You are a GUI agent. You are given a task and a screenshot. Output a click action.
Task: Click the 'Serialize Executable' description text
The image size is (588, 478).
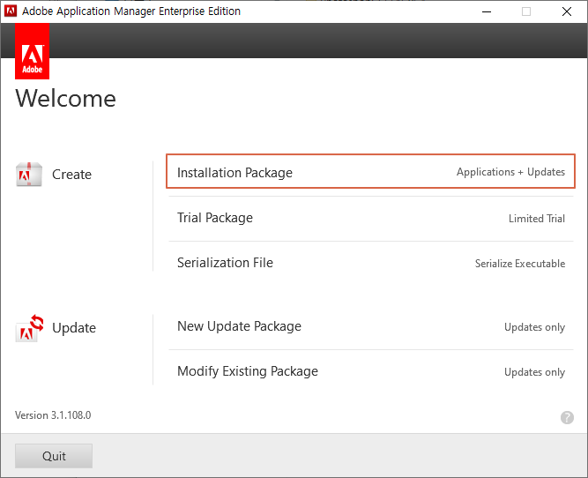click(520, 264)
